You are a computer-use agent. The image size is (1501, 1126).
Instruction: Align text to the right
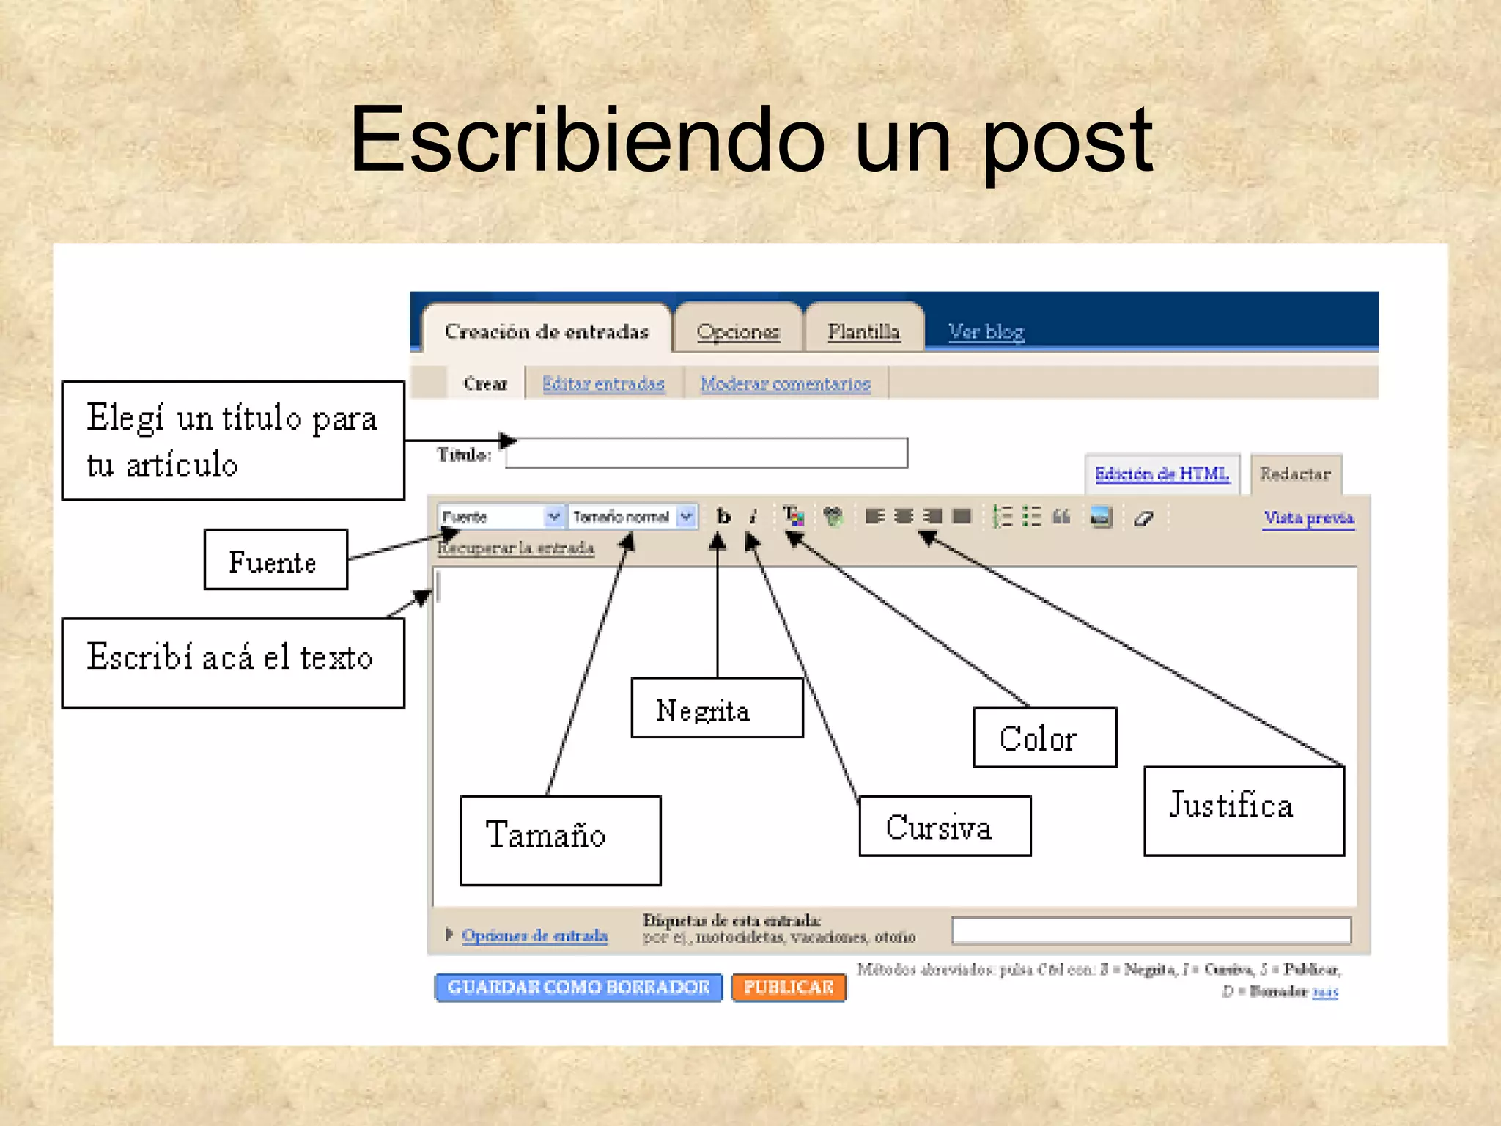pos(932,517)
